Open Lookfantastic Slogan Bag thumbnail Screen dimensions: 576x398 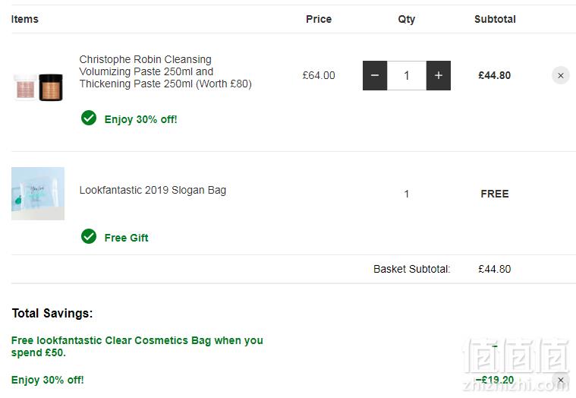(x=38, y=194)
